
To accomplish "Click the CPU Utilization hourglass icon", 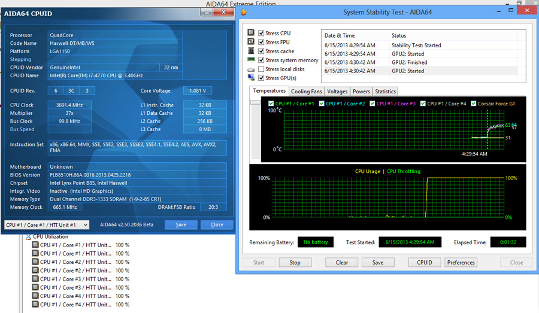I will (x=28, y=237).
